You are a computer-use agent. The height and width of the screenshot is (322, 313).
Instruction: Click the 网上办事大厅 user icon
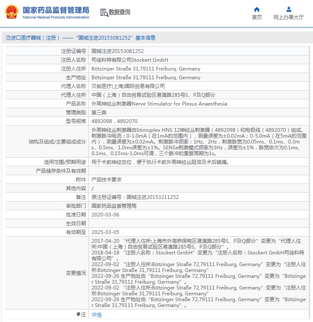click(x=289, y=10)
